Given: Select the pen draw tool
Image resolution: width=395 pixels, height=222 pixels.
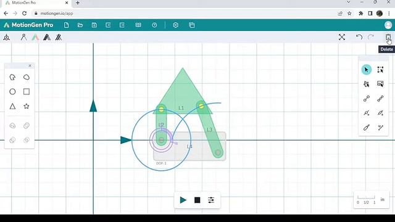Looking at the screenshot, I should coord(366,128).
